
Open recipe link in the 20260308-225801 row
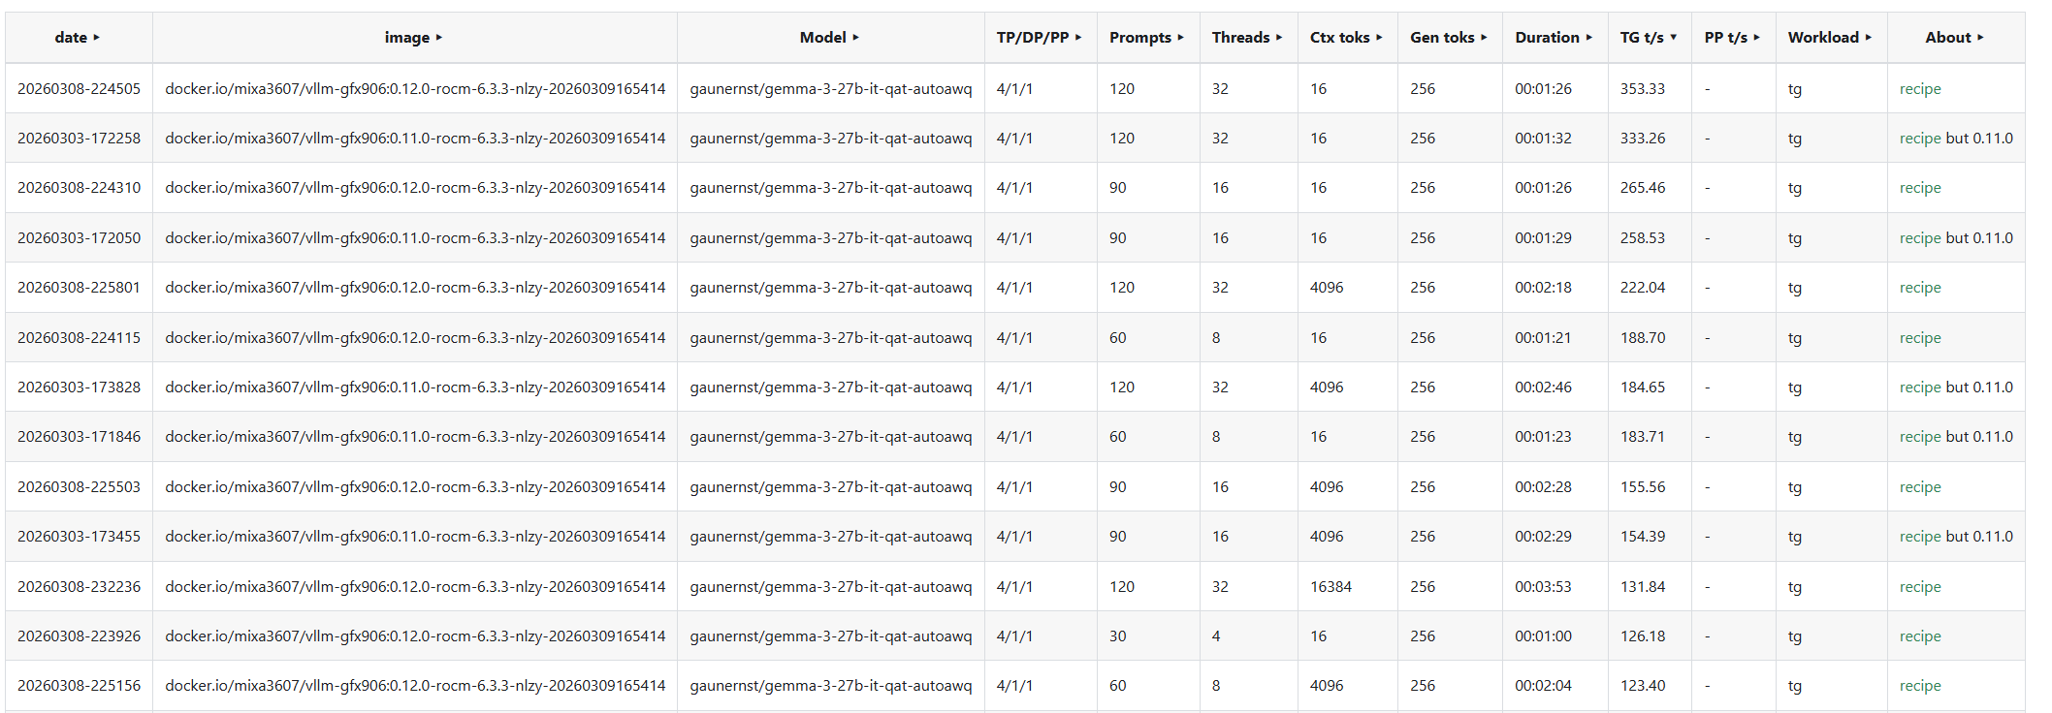click(x=1919, y=288)
